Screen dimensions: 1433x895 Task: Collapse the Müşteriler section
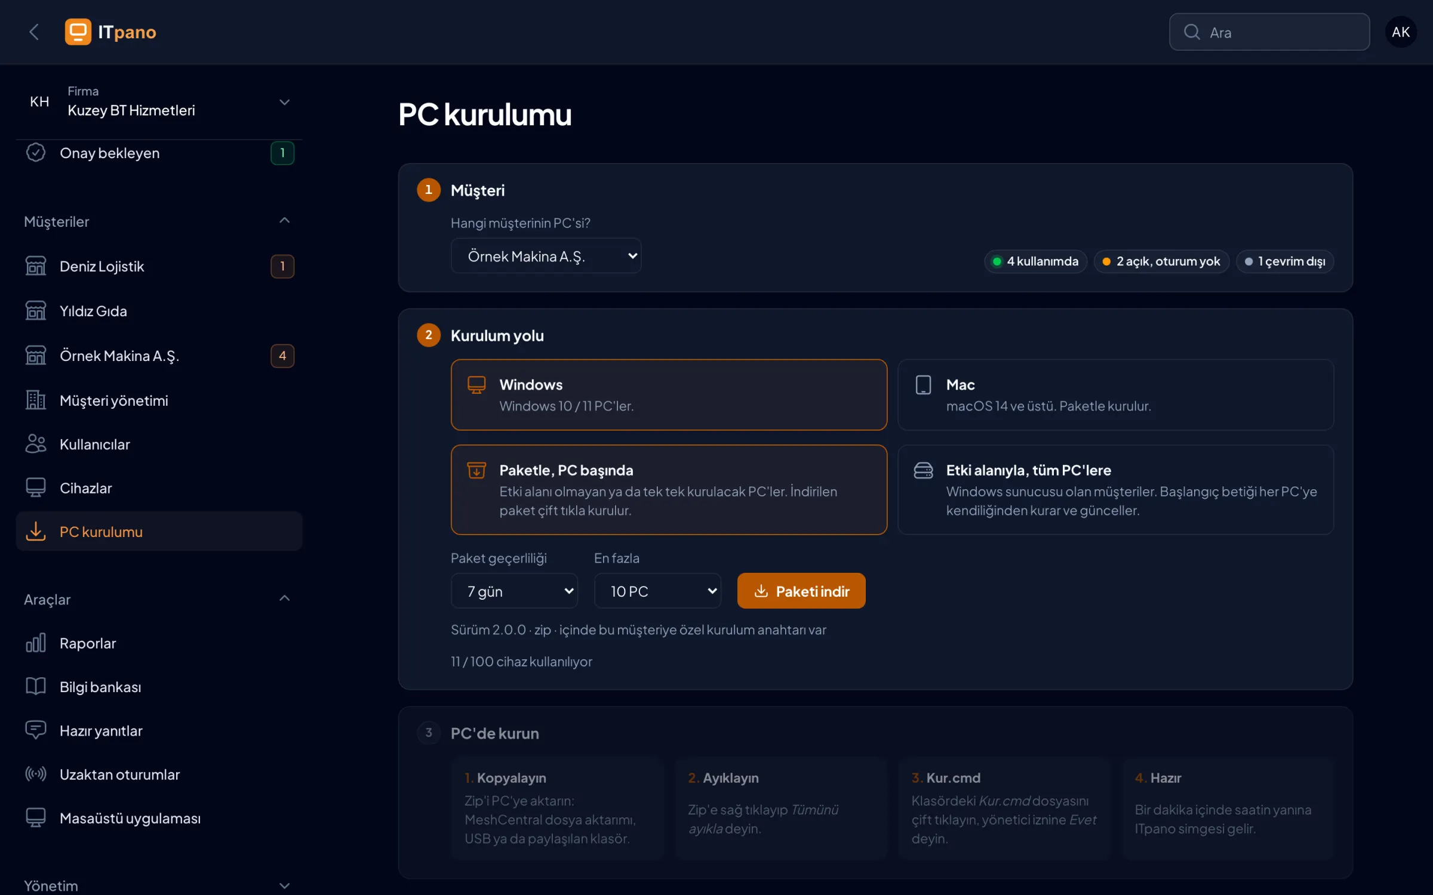click(285, 221)
